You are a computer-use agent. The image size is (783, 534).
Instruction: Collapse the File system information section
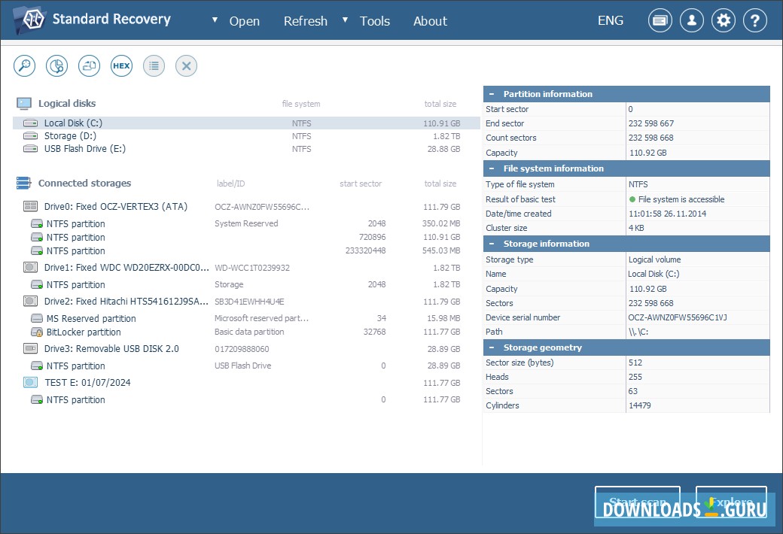coord(492,168)
